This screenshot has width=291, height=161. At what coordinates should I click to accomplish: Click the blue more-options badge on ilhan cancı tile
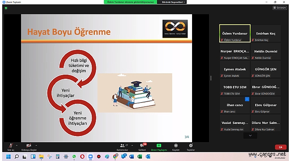click(x=247, y=99)
